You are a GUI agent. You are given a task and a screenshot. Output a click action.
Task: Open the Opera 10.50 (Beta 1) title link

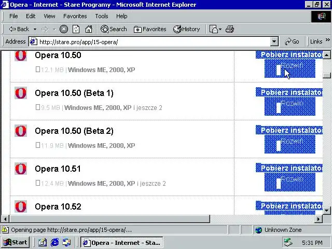pos(74,93)
